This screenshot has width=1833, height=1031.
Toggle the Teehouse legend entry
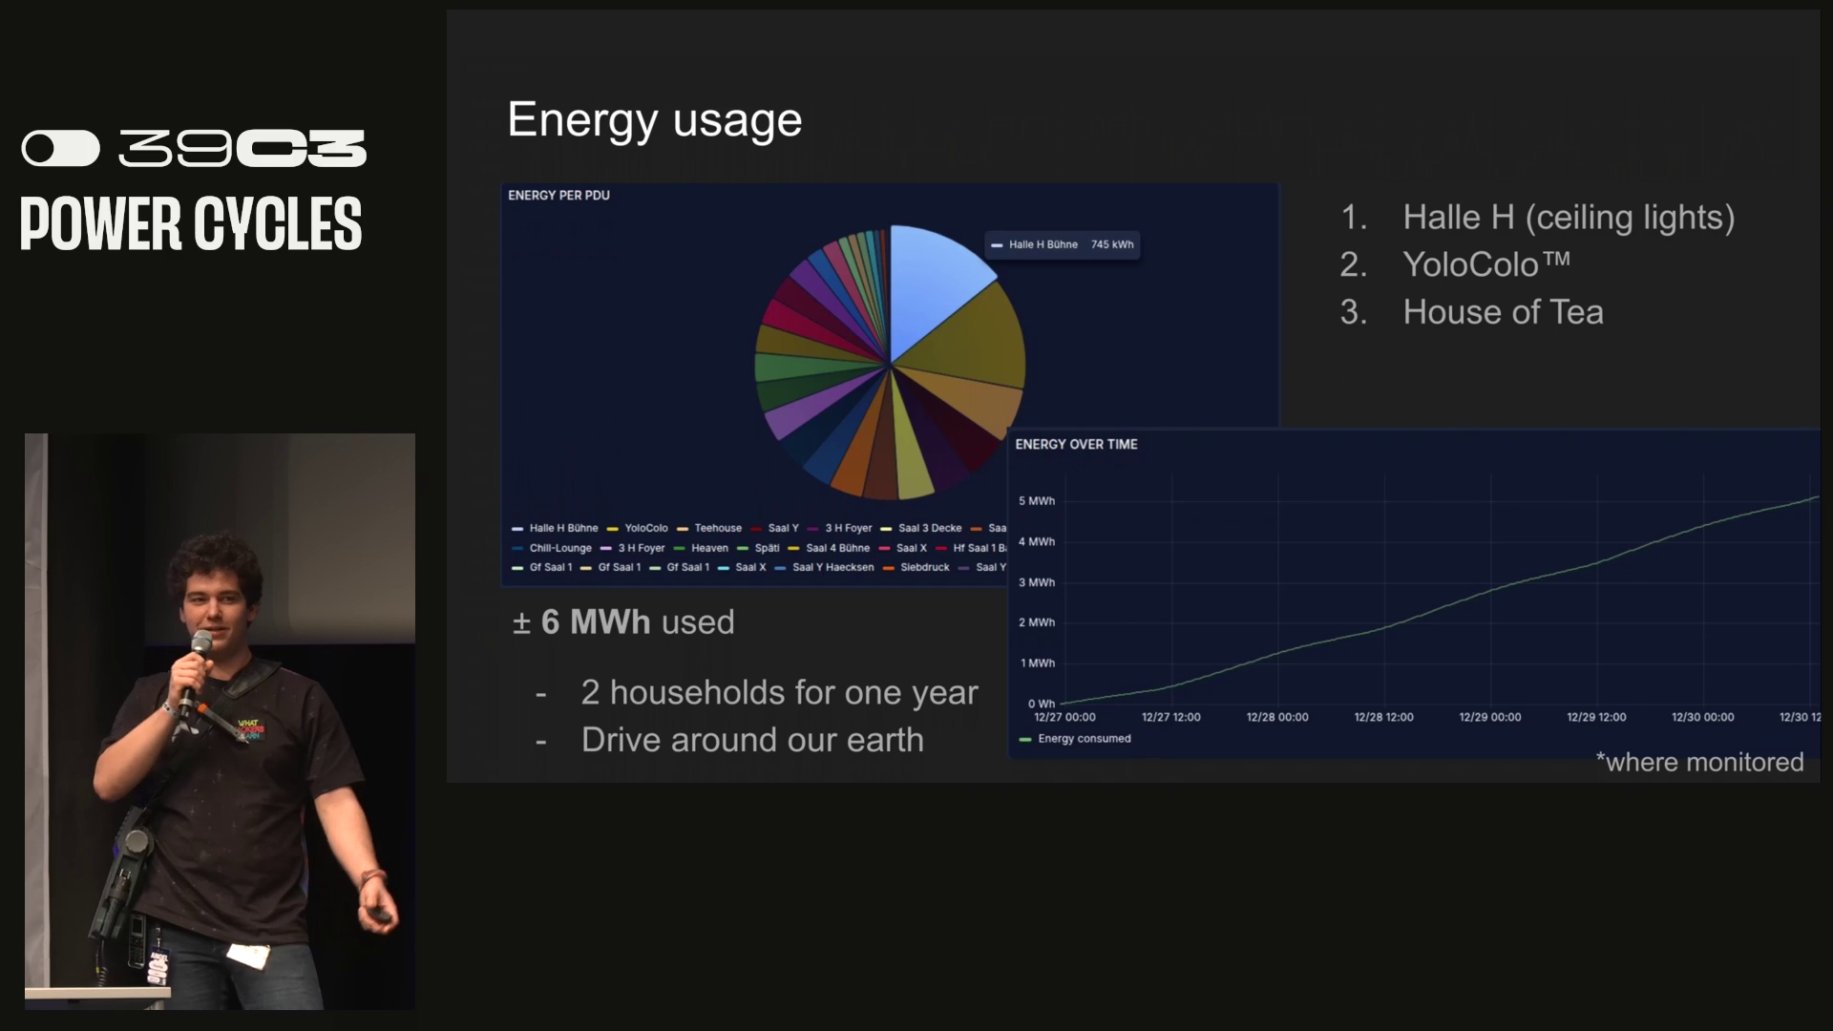[717, 529]
